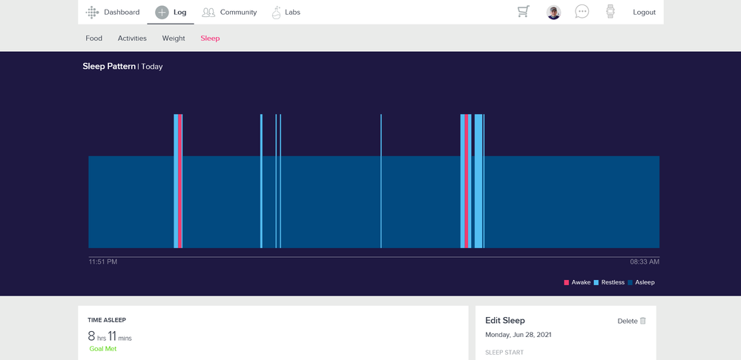Image resolution: width=741 pixels, height=360 pixels.
Task: Click Delete in Edit Sleep panel
Action: [x=627, y=321]
